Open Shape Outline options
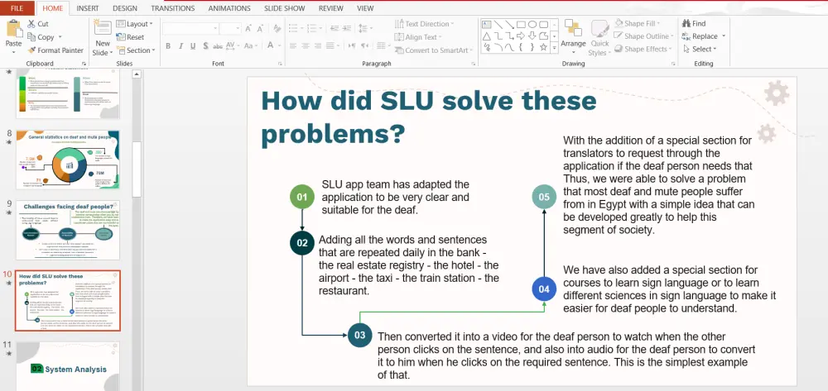The width and height of the screenshot is (828, 391). pos(644,36)
